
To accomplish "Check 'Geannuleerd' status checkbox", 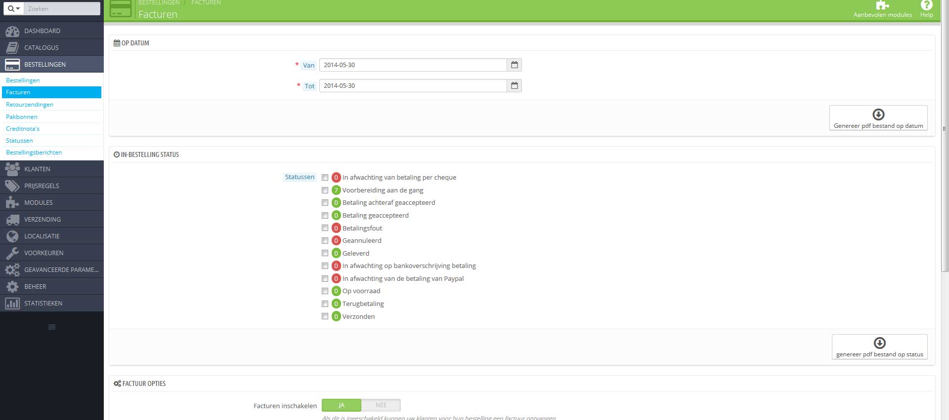I will coord(325,241).
